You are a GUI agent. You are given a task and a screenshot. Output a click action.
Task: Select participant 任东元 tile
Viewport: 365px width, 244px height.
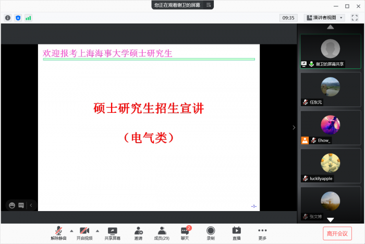330,89
